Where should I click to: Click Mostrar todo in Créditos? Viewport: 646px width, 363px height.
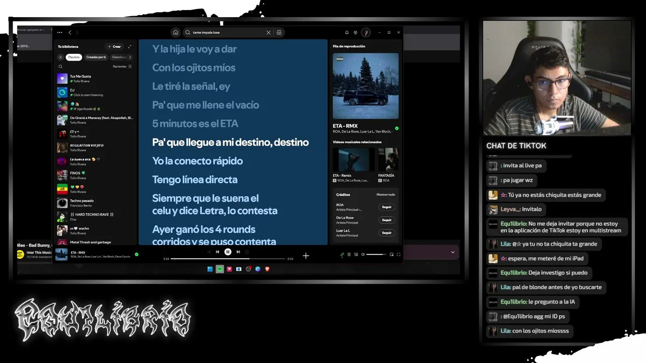pos(386,195)
